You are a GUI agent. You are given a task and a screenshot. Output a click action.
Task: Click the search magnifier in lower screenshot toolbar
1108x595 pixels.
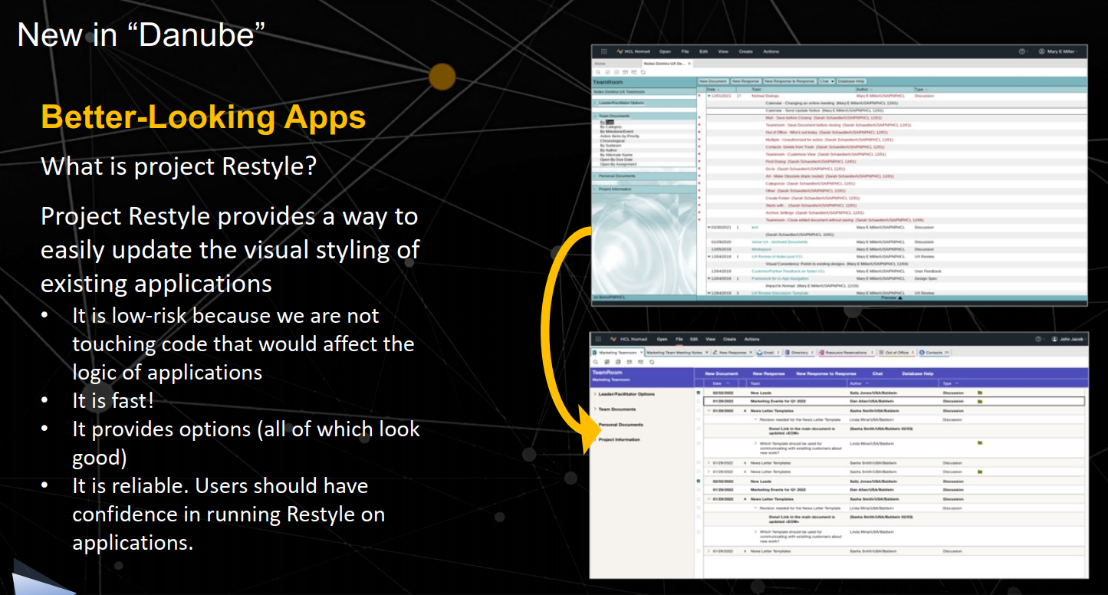click(x=596, y=362)
